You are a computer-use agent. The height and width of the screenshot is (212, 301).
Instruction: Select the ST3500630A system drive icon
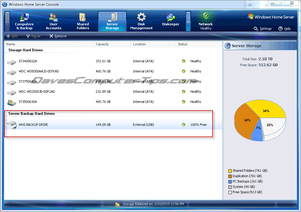point(12,103)
